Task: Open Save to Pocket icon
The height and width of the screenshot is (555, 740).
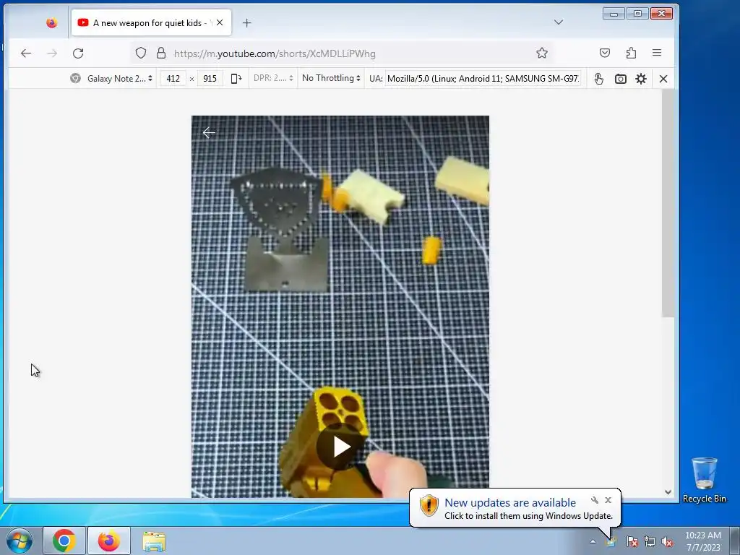Action: 605,53
